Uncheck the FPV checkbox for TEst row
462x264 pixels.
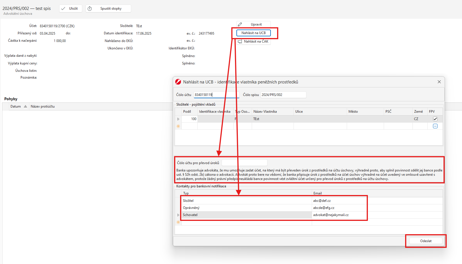coord(435,119)
